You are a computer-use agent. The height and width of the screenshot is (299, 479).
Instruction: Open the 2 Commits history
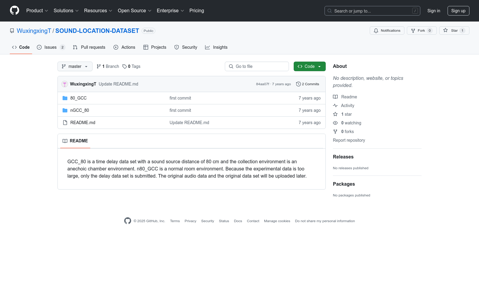tap(307, 84)
